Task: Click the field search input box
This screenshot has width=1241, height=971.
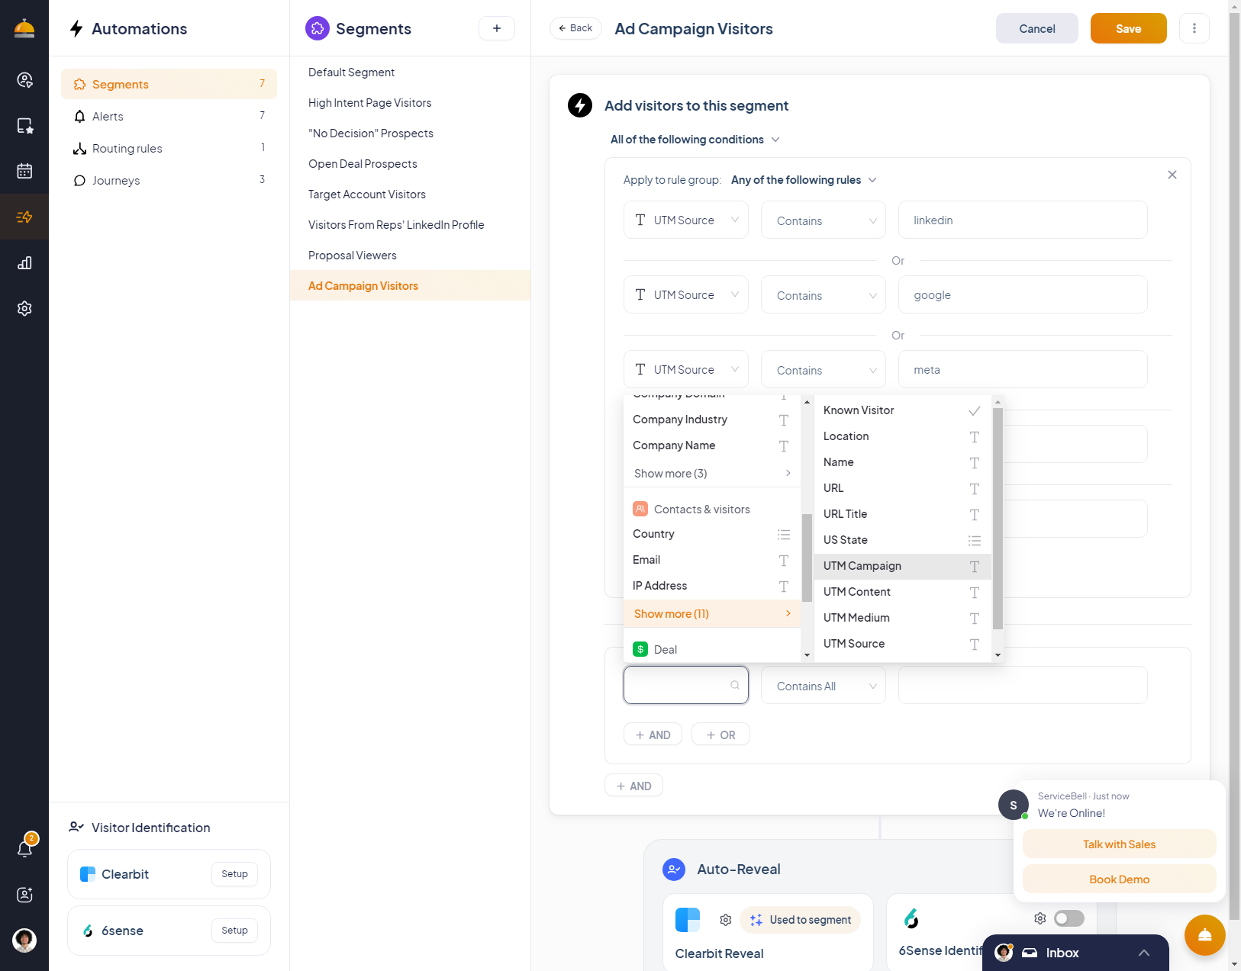Action: [686, 685]
